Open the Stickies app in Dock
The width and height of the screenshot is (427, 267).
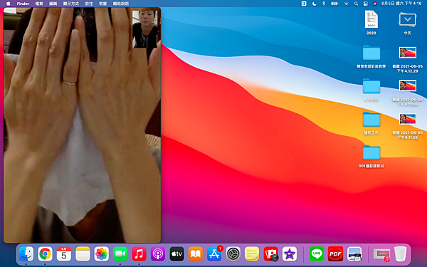[252, 254]
